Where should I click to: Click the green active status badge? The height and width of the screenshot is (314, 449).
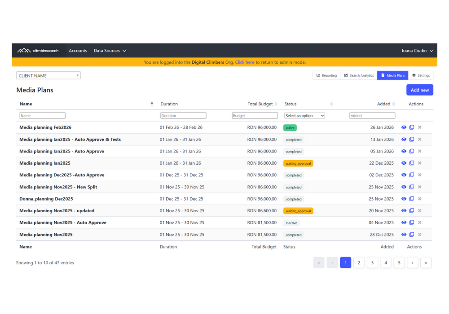click(290, 128)
